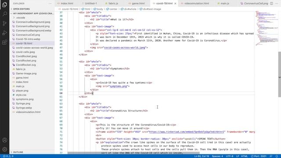This screenshot has height=158, width=281.
Task: Click the vertical editor scrollbar
Action: point(279,74)
